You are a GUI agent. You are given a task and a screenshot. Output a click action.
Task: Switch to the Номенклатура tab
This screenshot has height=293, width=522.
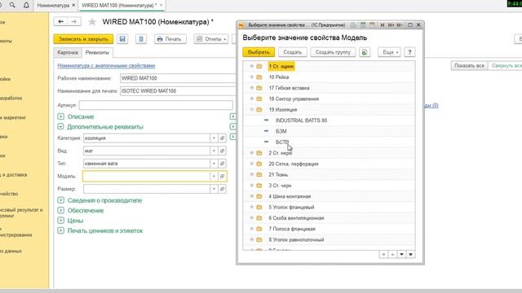(x=53, y=6)
